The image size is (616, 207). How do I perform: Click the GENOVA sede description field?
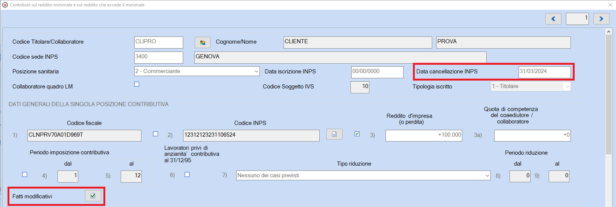tap(340, 57)
